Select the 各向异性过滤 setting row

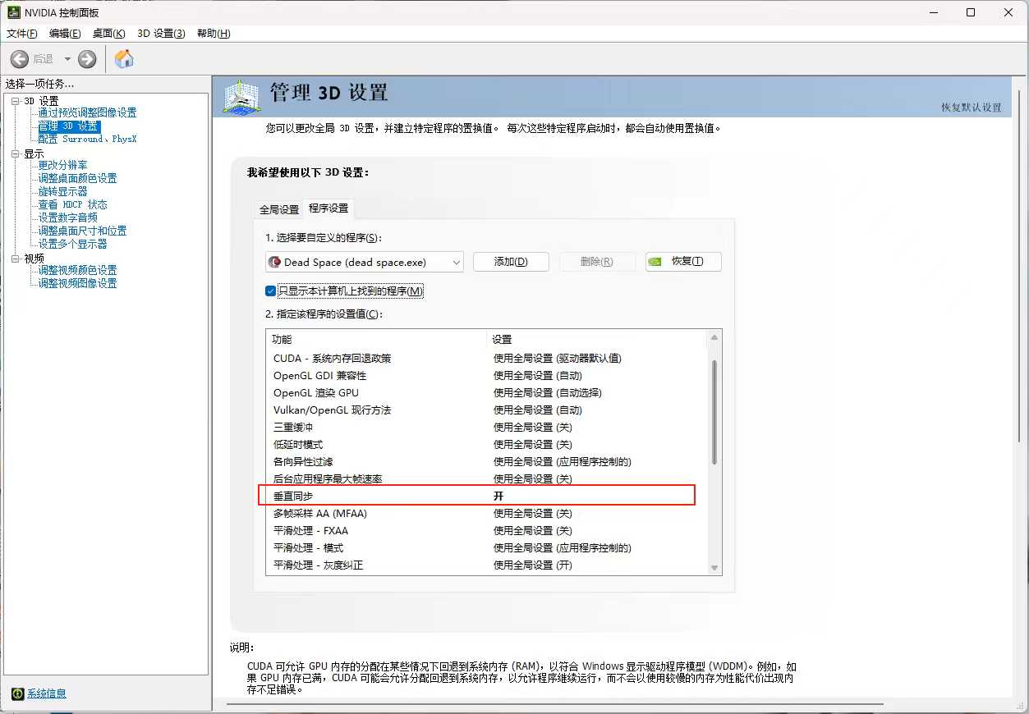tap(486, 462)
